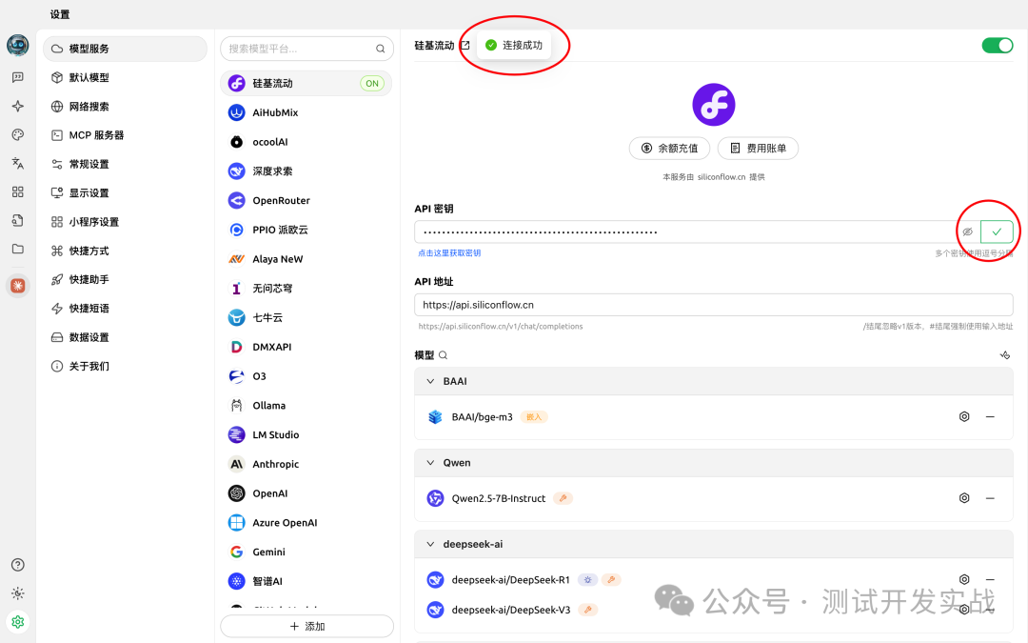1028x643 pixels.
Task: Click the API 地址 input field
Action: [x=714, y=304]
